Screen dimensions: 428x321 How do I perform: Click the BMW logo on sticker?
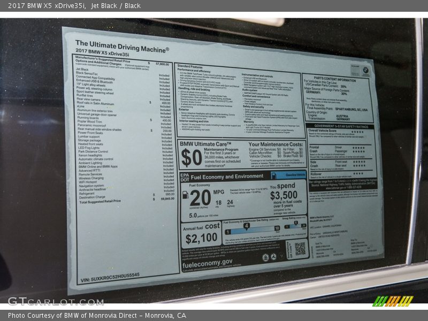365,69
